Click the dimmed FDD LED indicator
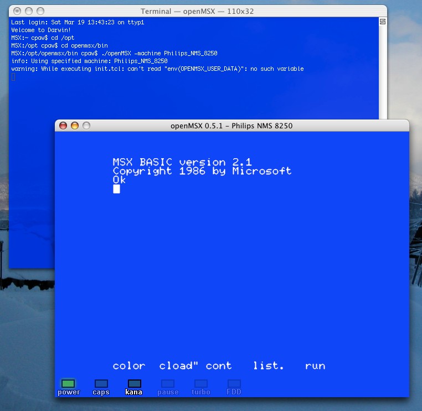The height and width of the screenshot is (411, 422). click(234, 383)
